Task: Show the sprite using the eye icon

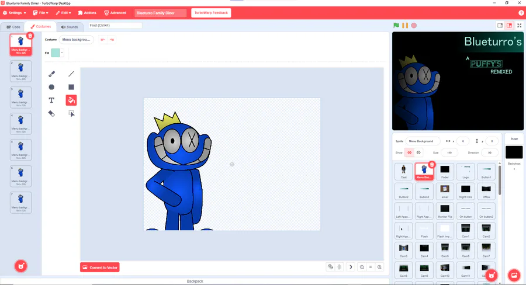Action: tap(409, 152)
